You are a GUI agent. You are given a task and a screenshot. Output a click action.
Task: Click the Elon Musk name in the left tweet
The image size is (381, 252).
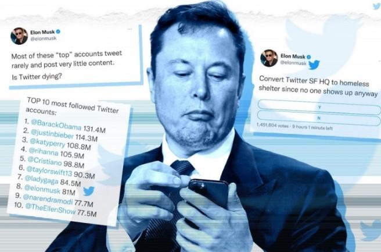pyautogui.click(x=42, y=32)
